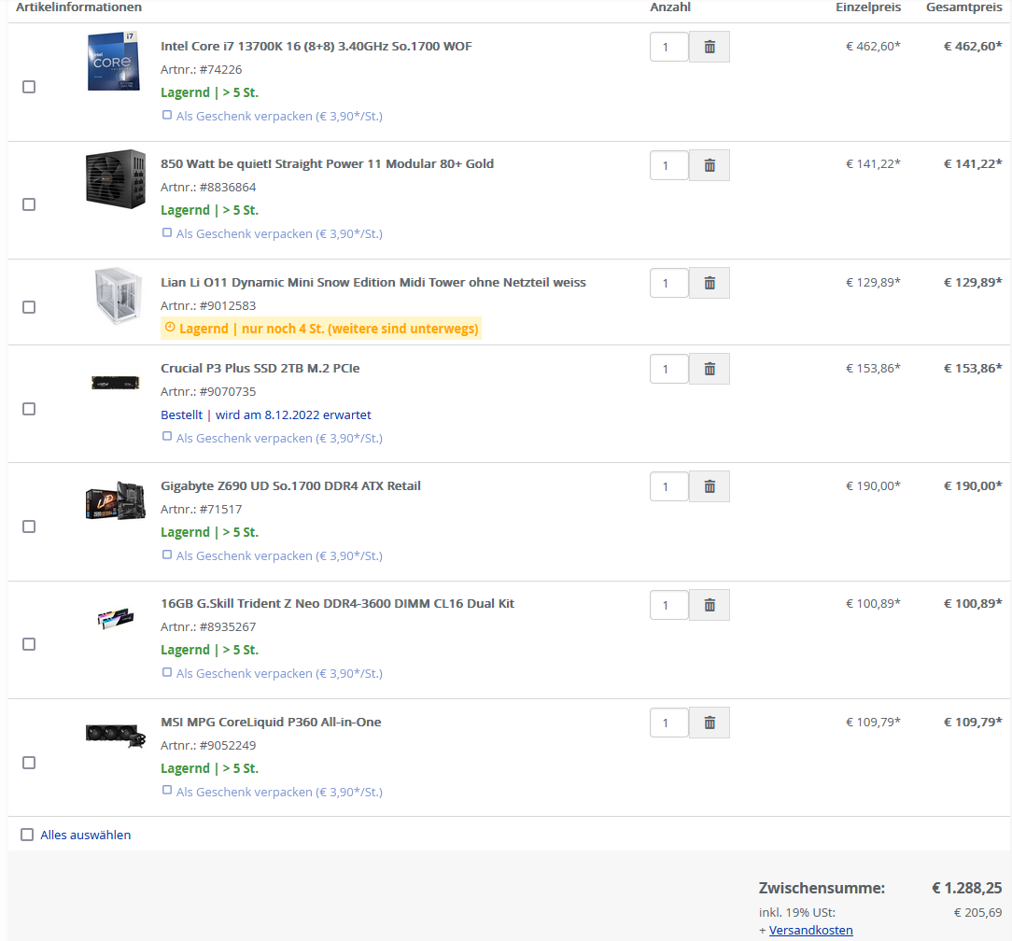The image size is (1012, 941).
Task: Delete the Lian Li O11 Dynamic Mini case
Action: 710,284
